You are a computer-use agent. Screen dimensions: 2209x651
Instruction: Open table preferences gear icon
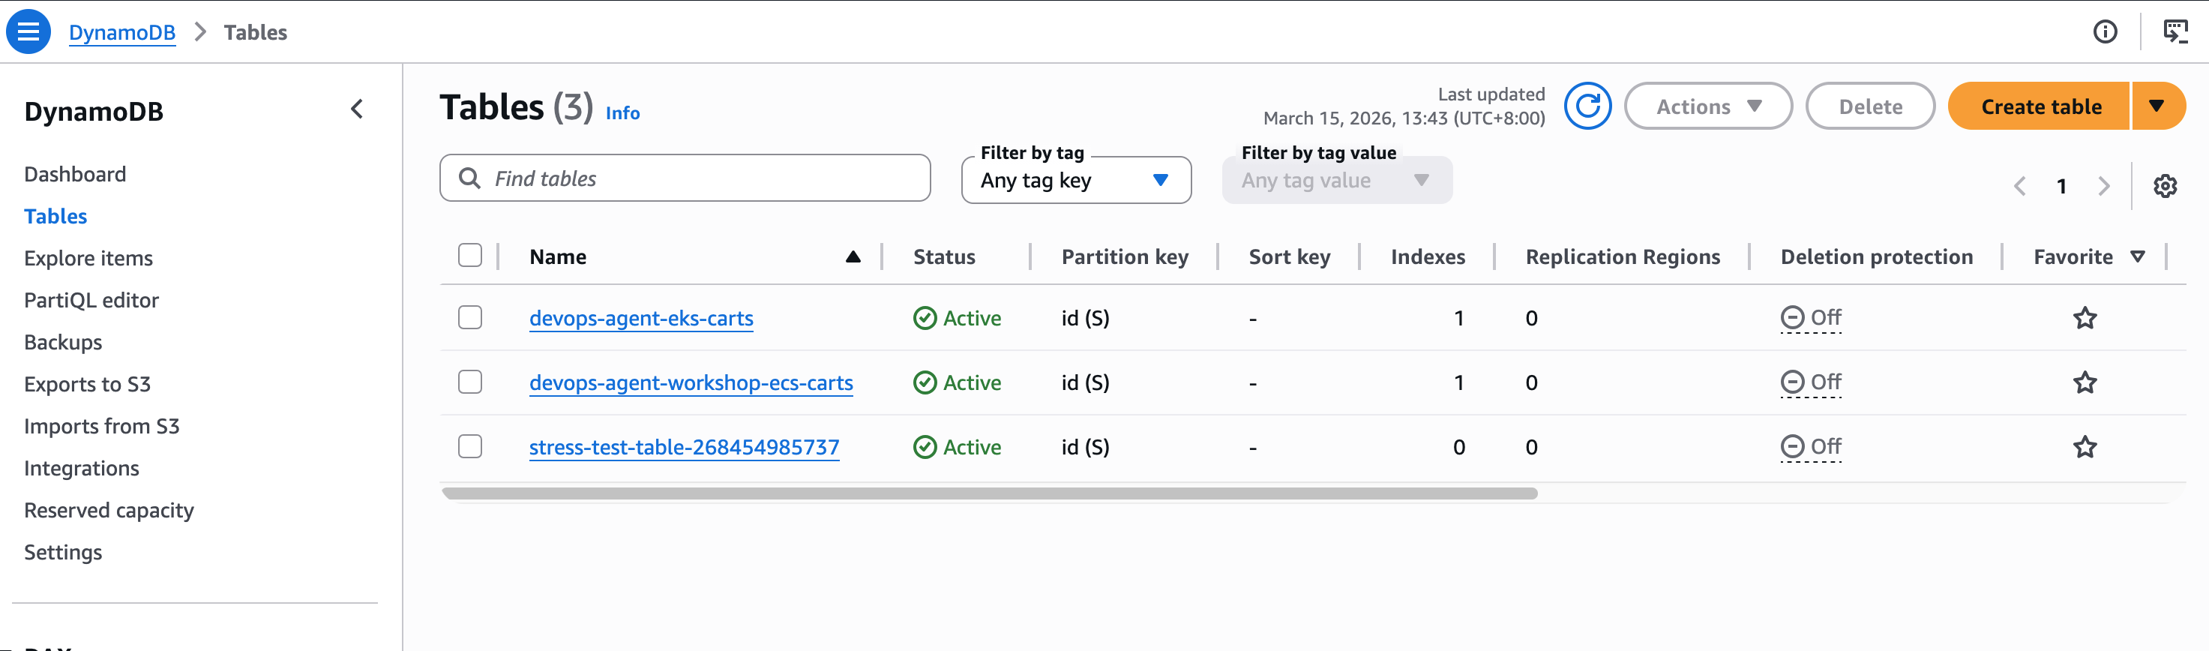[2165, 186]
